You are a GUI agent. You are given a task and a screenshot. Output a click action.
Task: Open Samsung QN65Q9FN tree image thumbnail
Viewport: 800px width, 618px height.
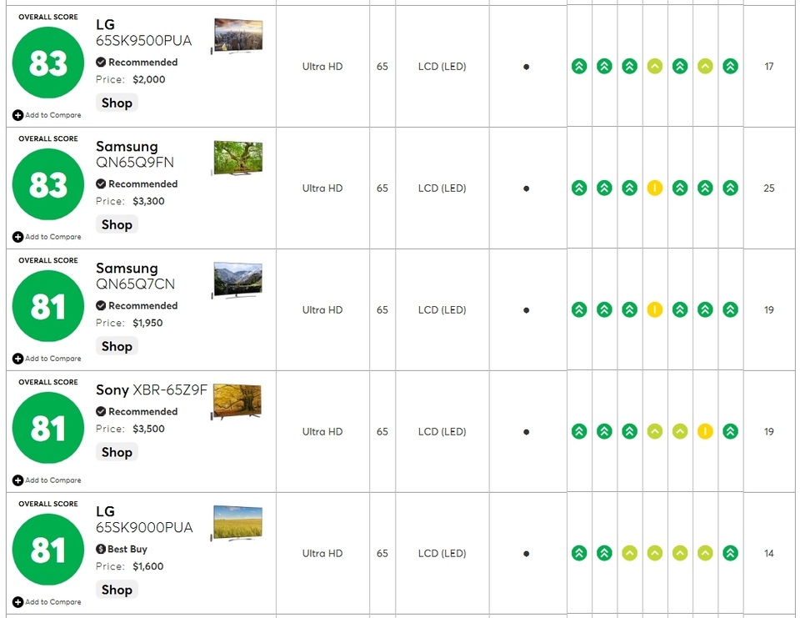click(x=237, y=158)
